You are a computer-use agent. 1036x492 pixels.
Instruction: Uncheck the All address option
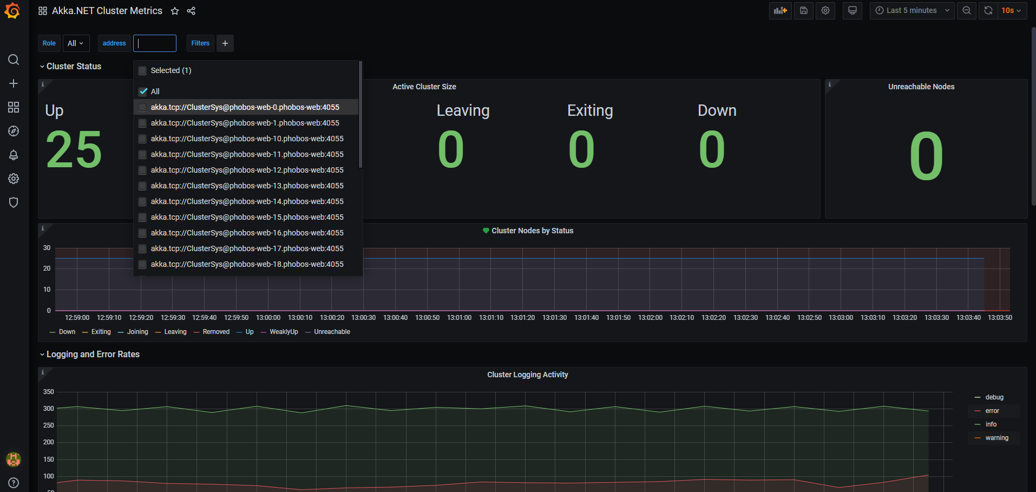coord(142,91)
